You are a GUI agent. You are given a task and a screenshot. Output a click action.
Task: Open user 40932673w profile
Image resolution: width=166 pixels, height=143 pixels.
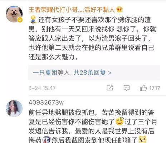[46, 103]
